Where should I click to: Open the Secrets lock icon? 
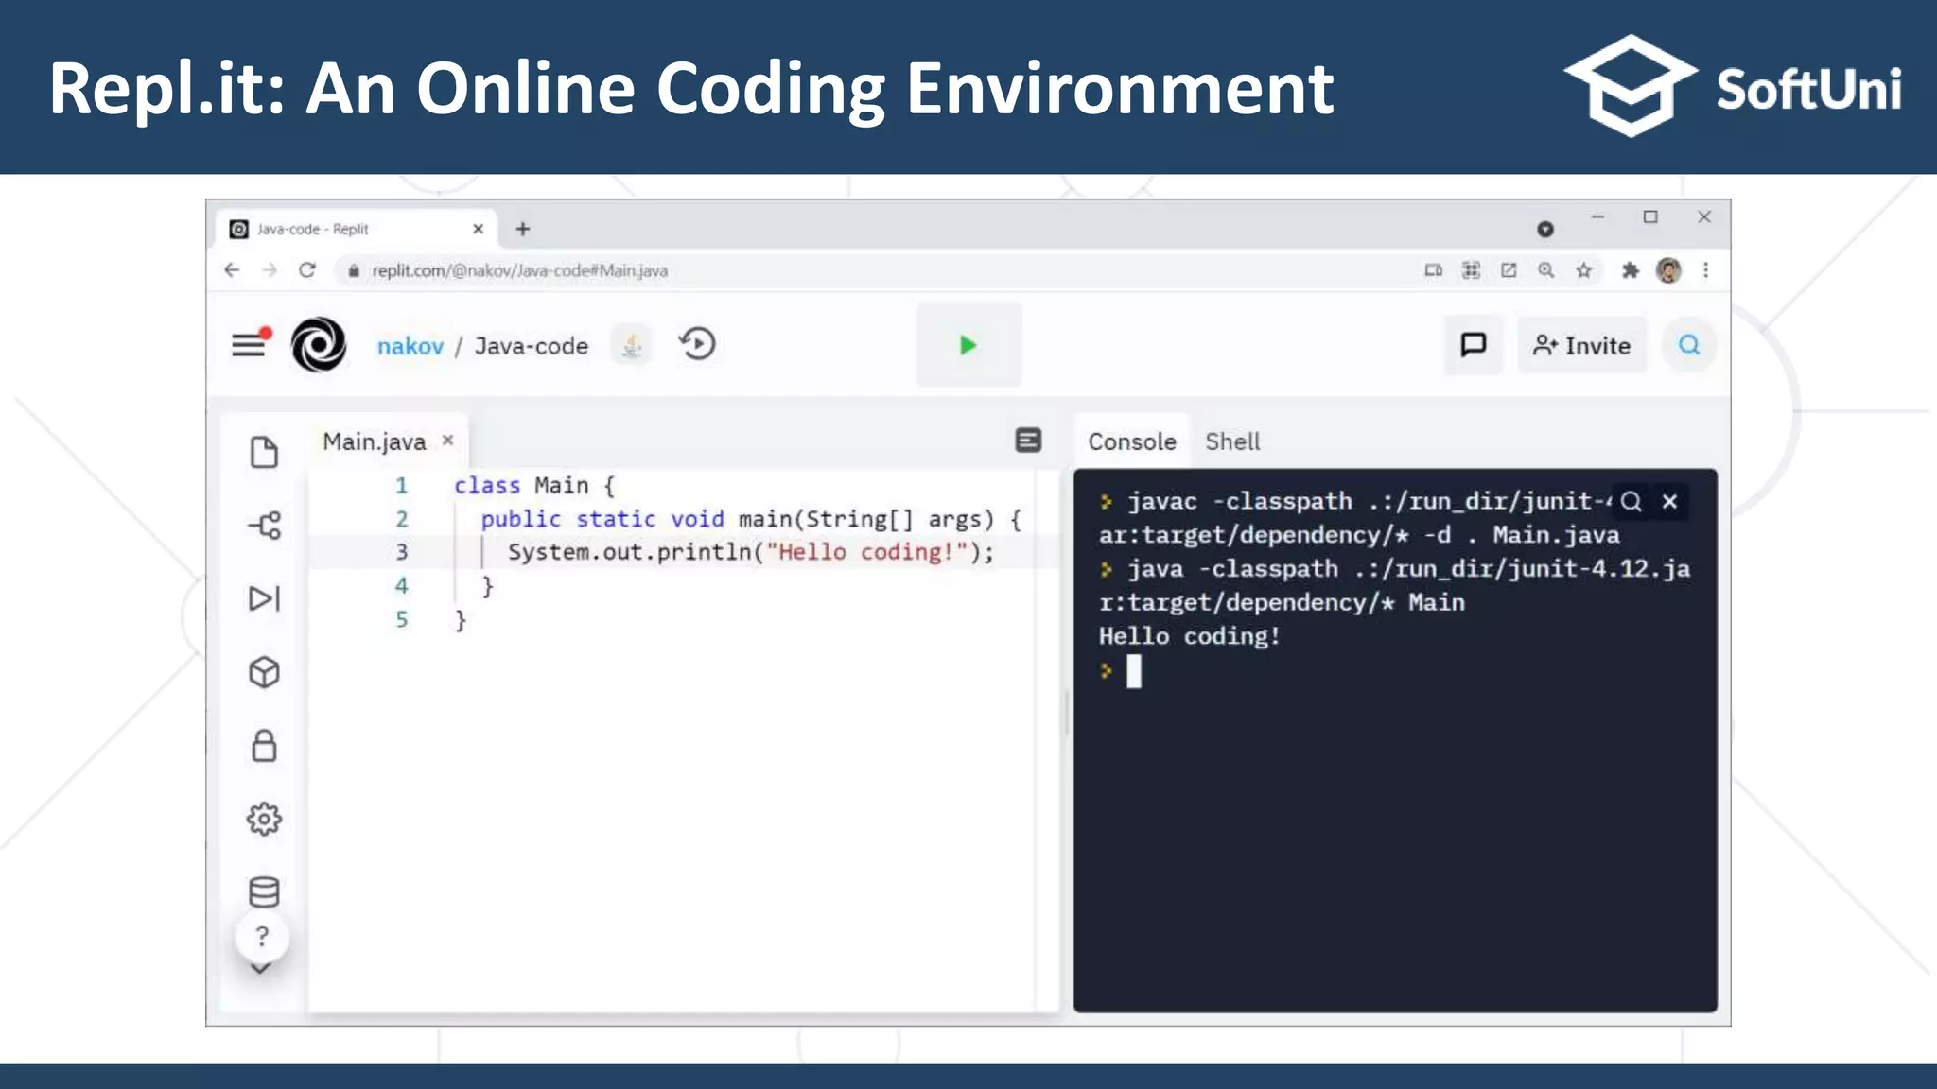click(x=264, y=746)
